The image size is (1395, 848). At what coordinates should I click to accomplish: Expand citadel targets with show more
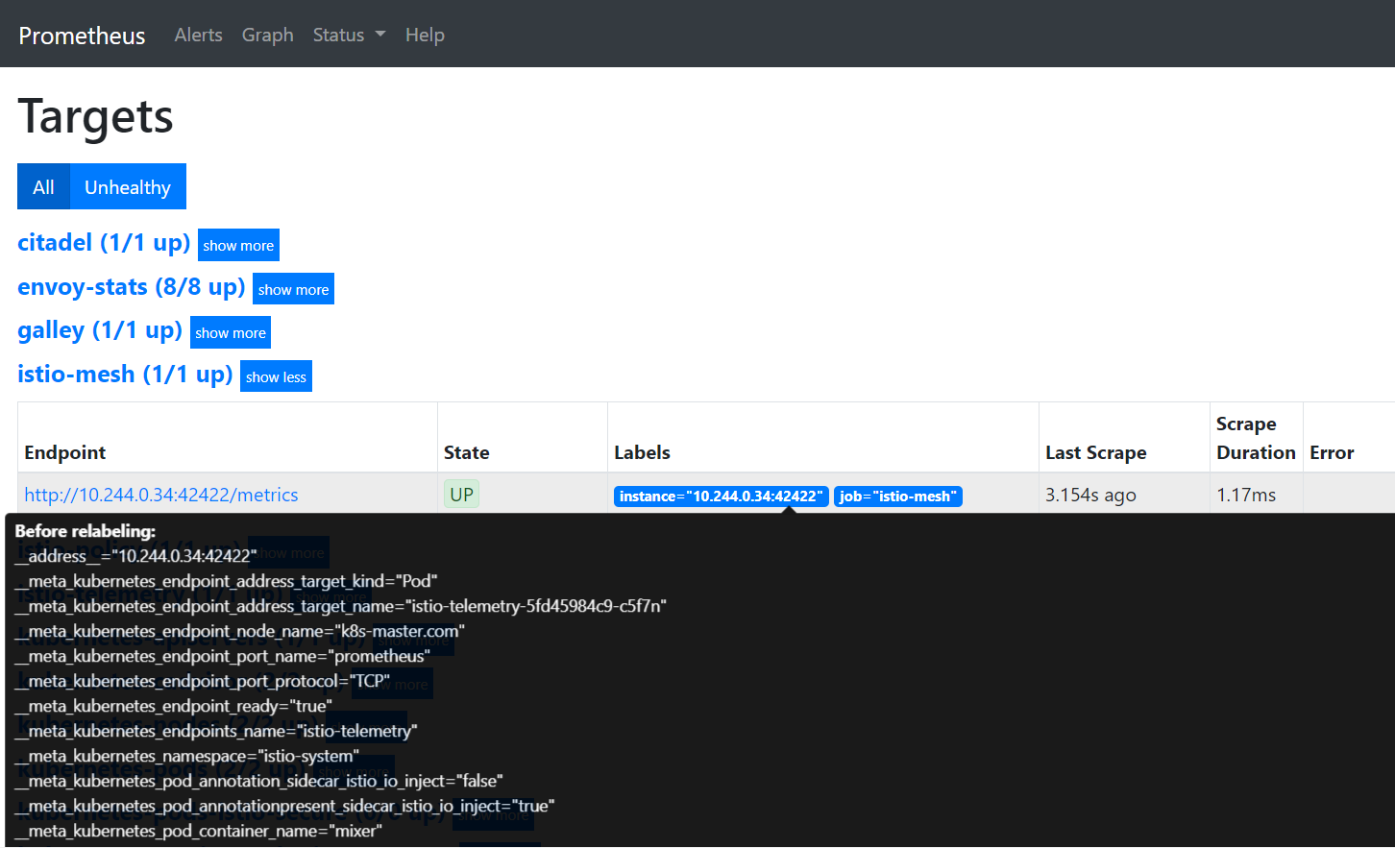(238, 246)
